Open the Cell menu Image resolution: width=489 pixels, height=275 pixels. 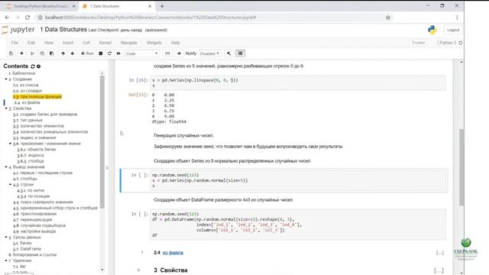point(86,43)
